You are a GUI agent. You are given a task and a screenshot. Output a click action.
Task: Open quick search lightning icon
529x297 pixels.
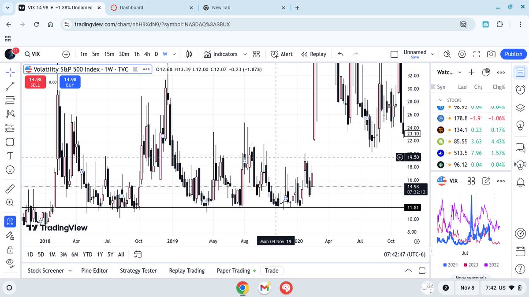447,54
